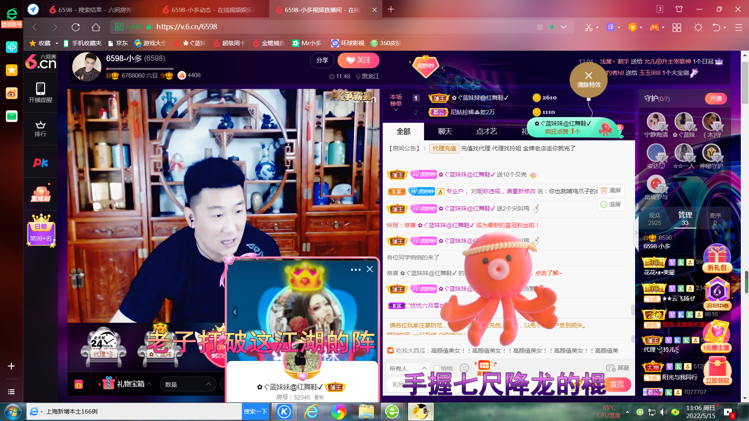
Task: Click the 分享 share button
Action: click(x=322, y=60)
